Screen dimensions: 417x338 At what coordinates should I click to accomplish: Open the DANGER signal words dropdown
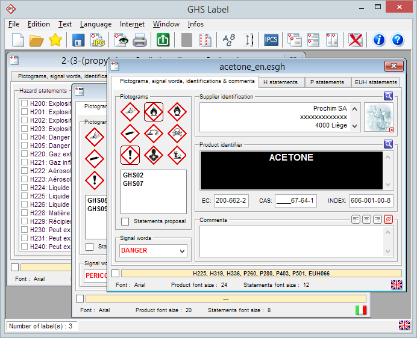click(153, 251)
